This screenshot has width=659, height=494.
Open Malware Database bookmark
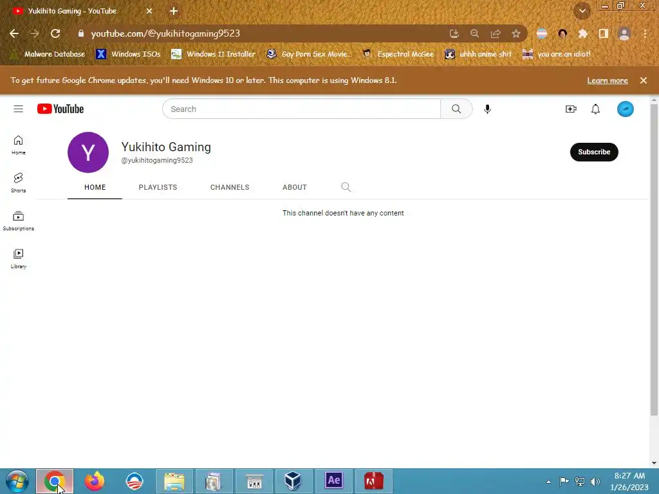(x=48, y=54)
